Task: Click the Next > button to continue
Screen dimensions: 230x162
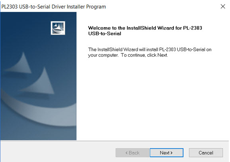Action: pos(166,153)
